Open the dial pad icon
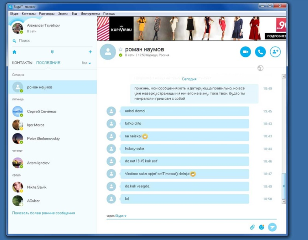Image resolution: width=308 pixels, height=240 pixels. pyautogui.click(x=52, y=52)
